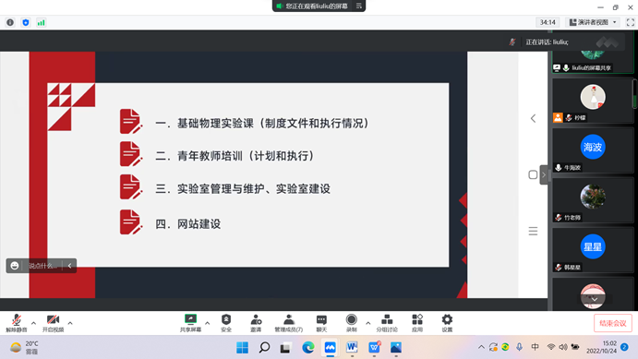Viewport: 638px width, 359px height.
Task: Open 设置 settings gear
Action: pos(447,323)
